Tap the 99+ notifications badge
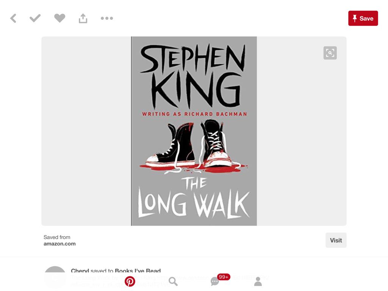 [224, 277]
